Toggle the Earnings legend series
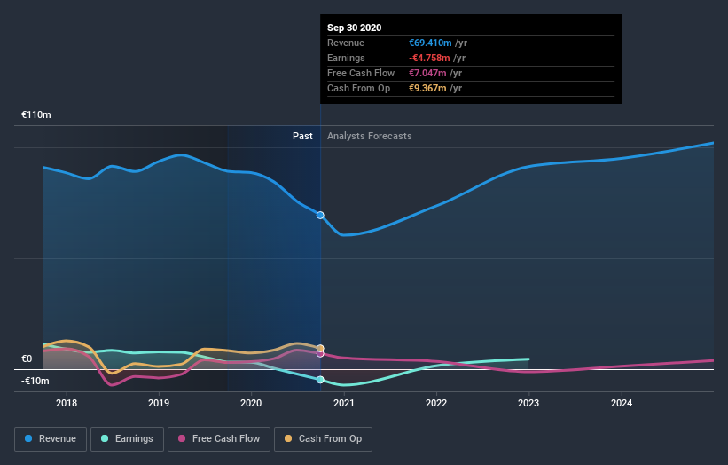Viewport: 728px width, 465px height. click(127, 439)
